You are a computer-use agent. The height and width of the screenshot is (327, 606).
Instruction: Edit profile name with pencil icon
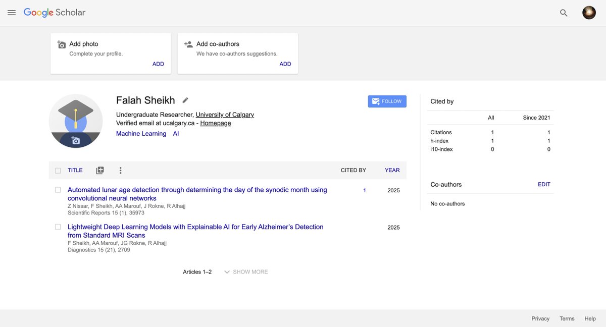(185, 100)
